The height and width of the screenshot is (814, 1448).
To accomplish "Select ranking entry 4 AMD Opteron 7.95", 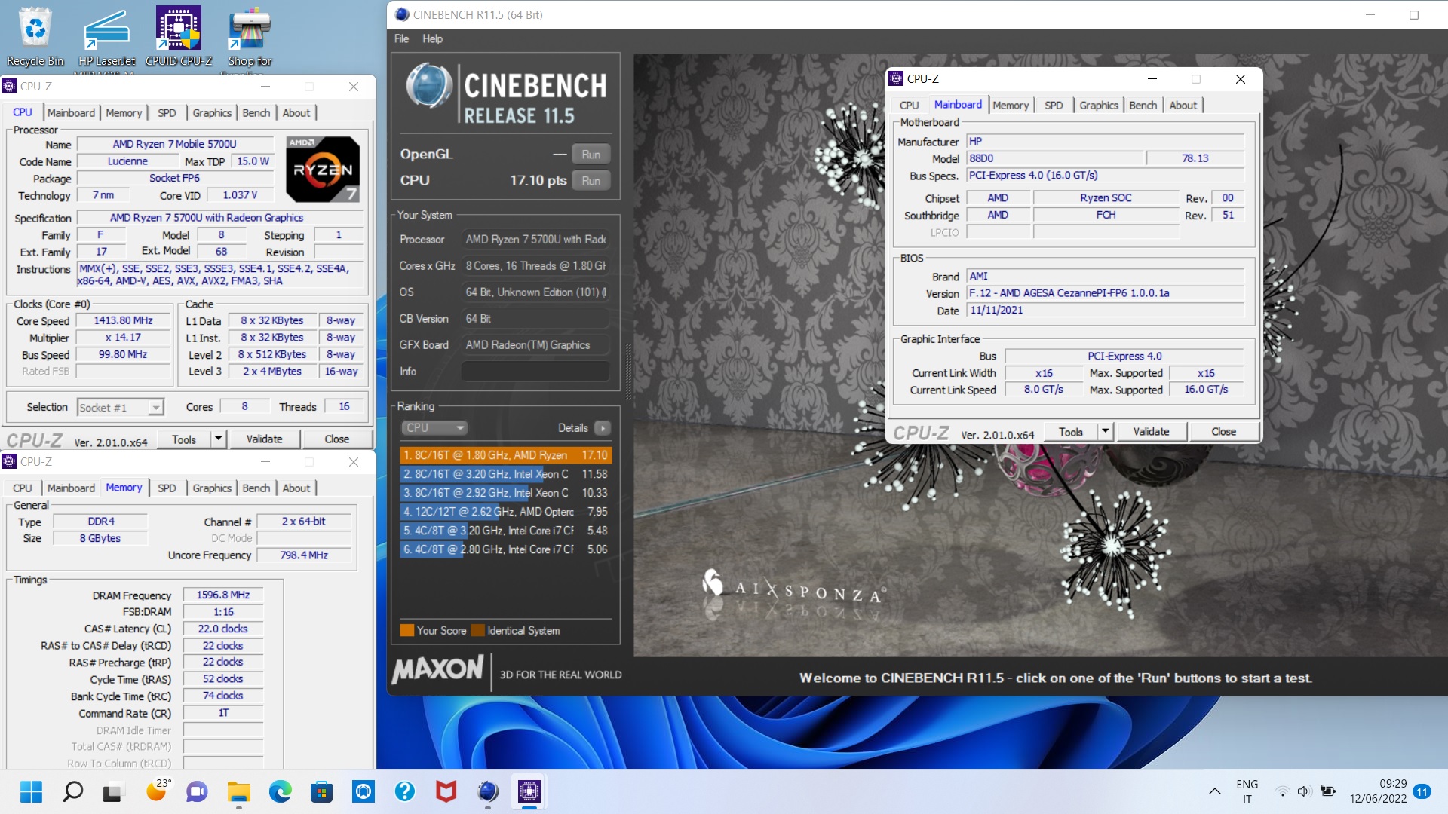I will (505, 512).
